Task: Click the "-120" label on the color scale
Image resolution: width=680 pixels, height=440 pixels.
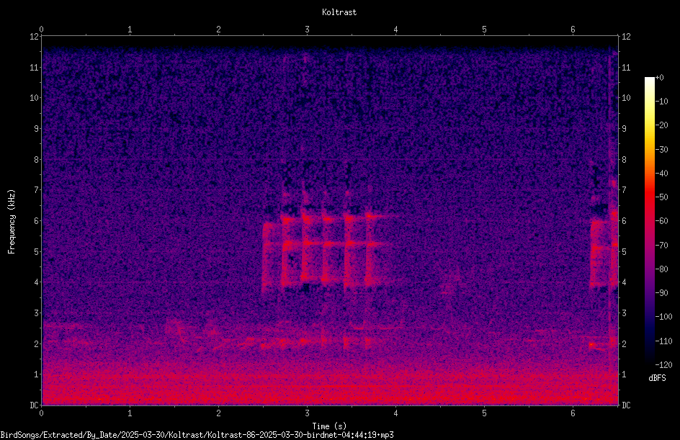Action: point(664,365)
